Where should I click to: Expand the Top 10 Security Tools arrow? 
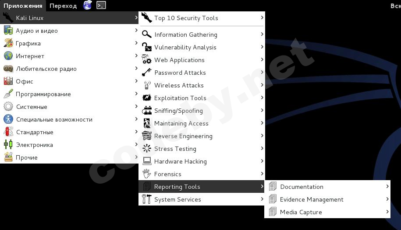point(262,18)
